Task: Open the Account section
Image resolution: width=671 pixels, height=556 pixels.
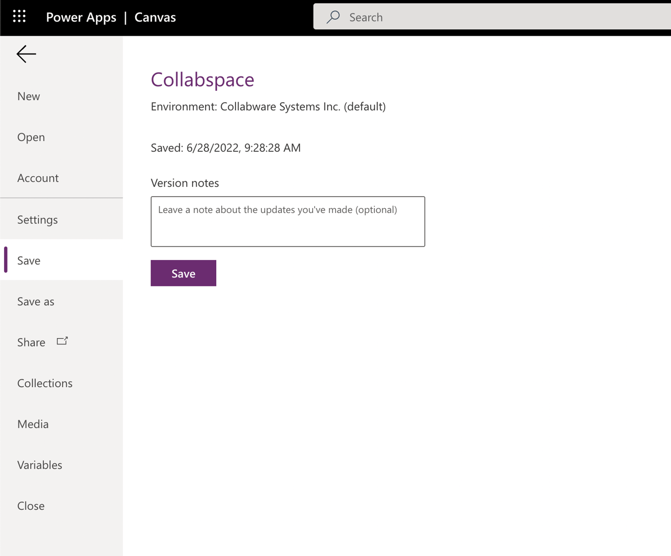Action: coord(38,178)
